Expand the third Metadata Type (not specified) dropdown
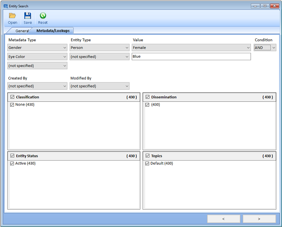 [x=37, y=65]
